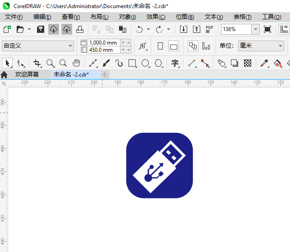Image resolution: width=290 pixels, height=252 pixels.
Task: Select landscape orientation
Action: [174, 46]
